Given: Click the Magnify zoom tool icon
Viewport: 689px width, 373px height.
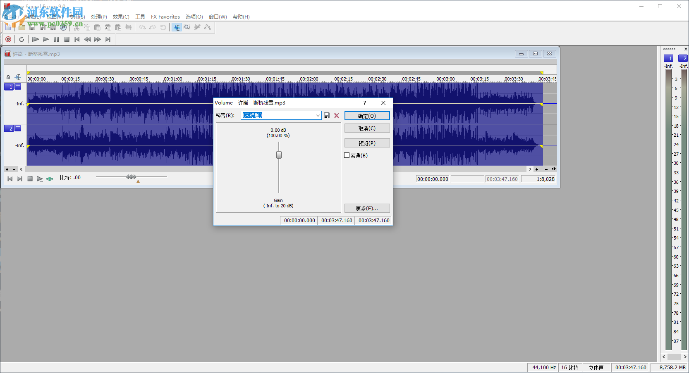Looking at the screenshot, I should pyautogui.click(x=187, y=27).
